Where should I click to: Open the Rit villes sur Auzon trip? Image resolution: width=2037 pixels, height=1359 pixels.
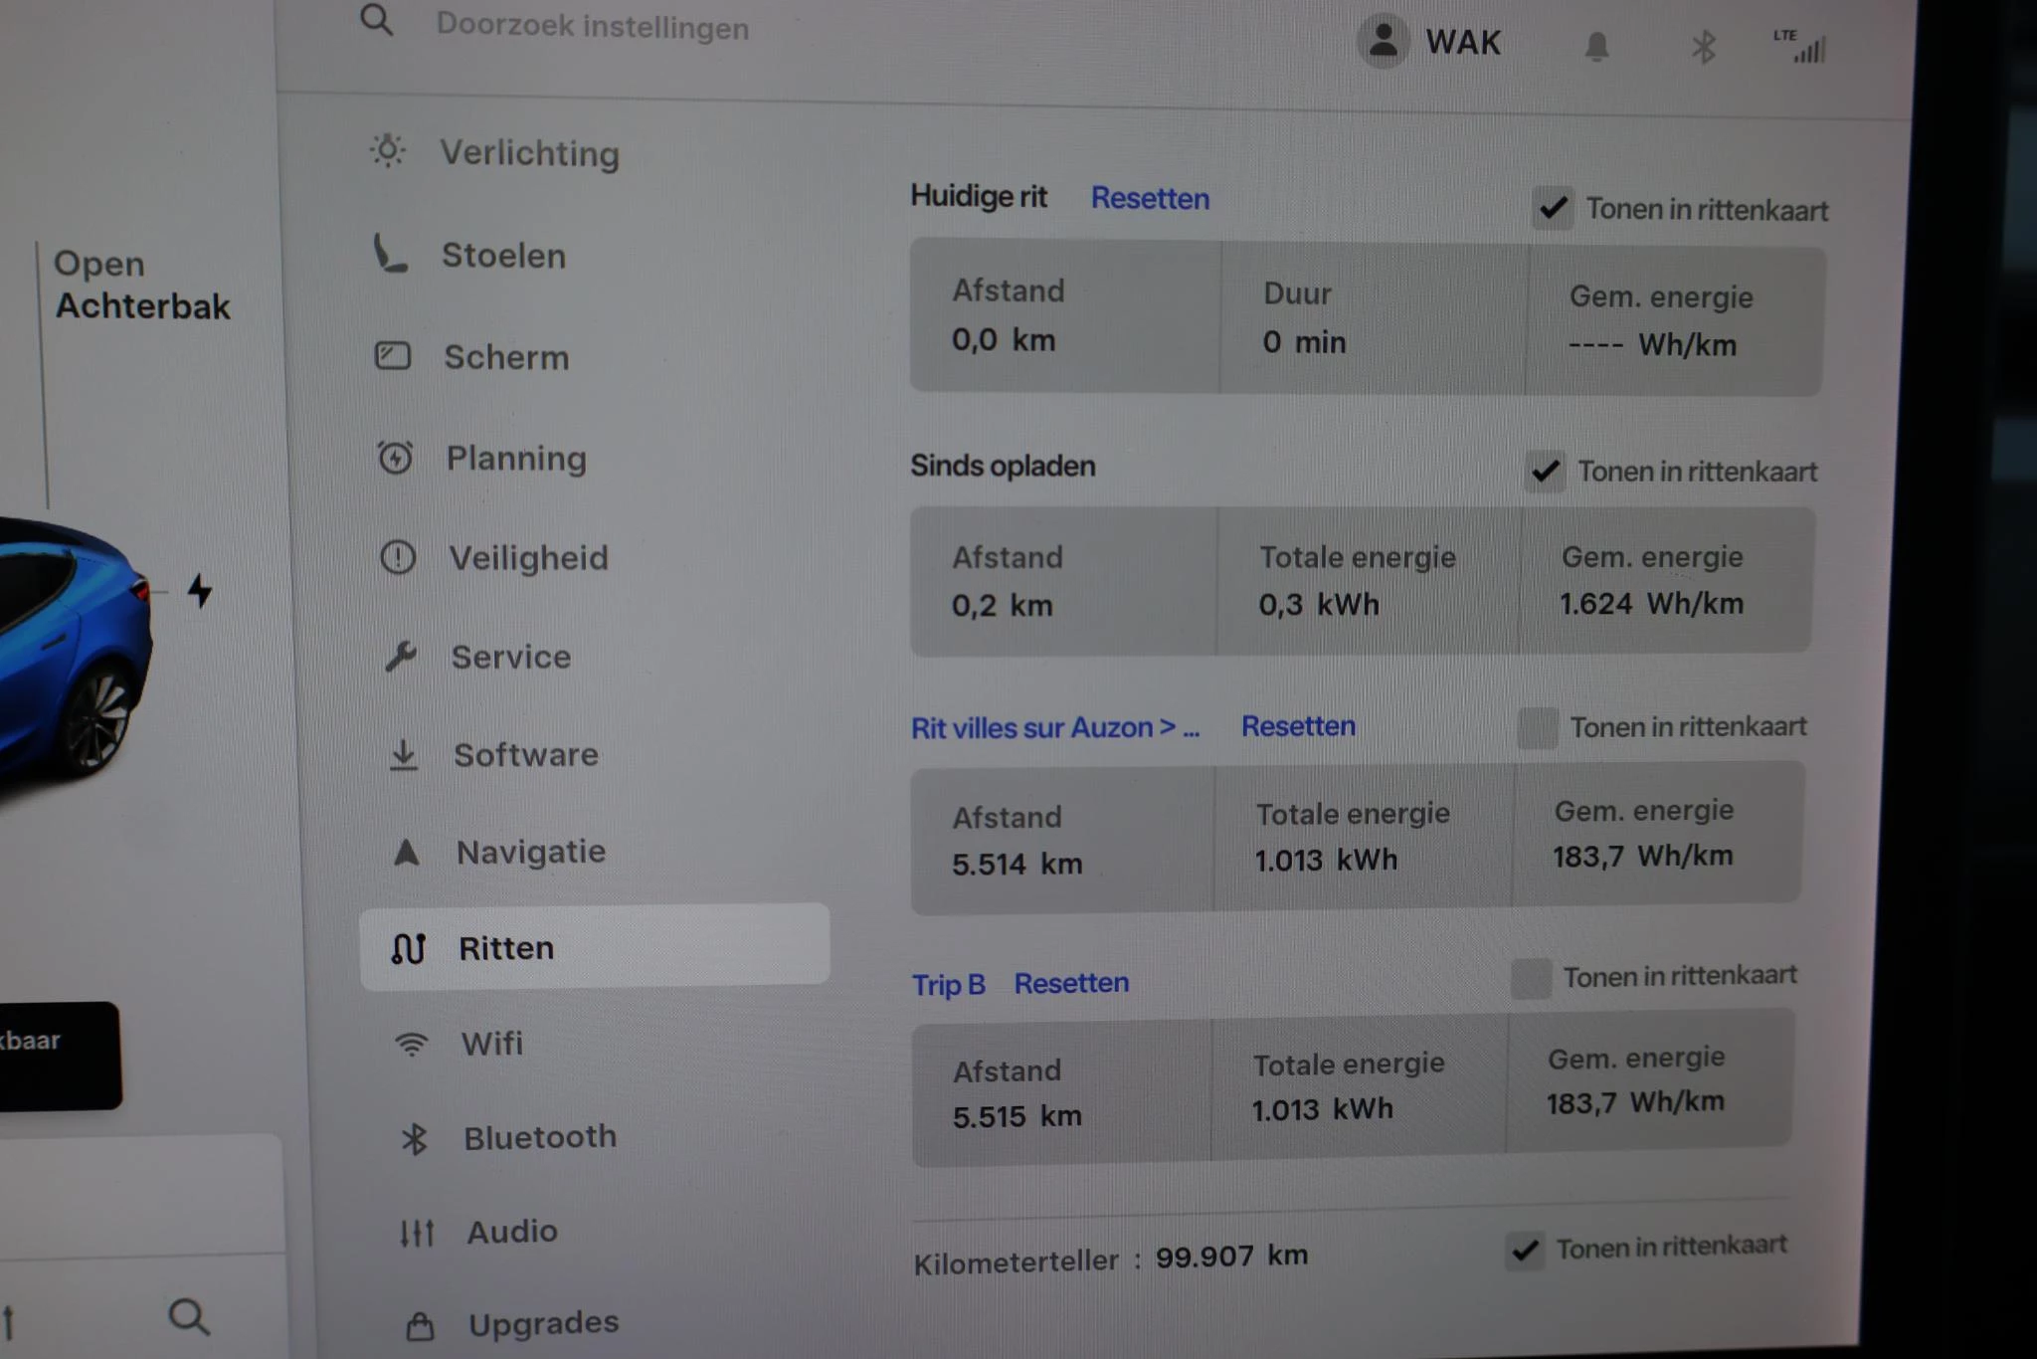1056,727
